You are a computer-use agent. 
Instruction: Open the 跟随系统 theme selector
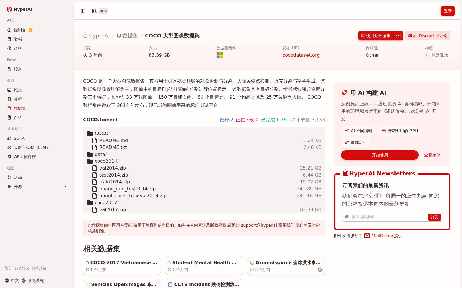(33, 281)
